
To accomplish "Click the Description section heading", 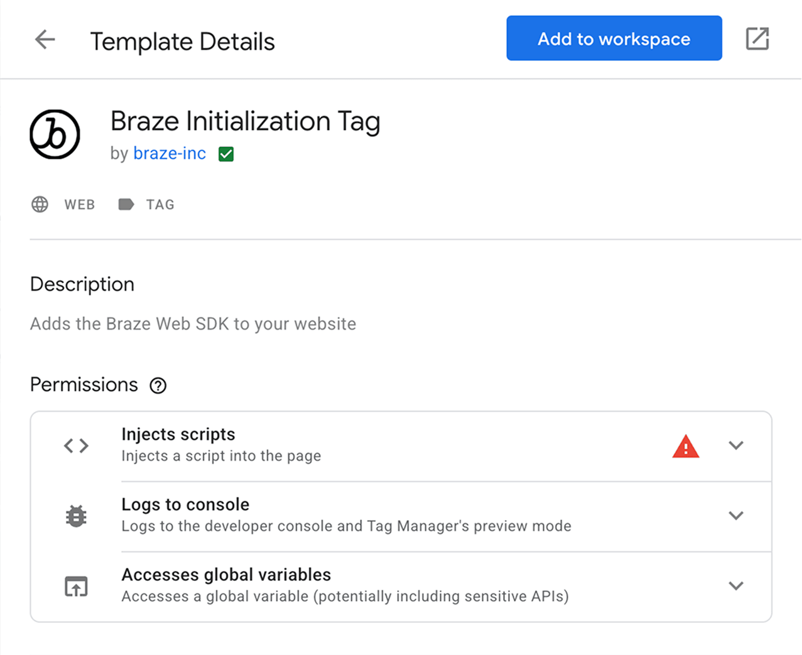I will coord(82,284).
